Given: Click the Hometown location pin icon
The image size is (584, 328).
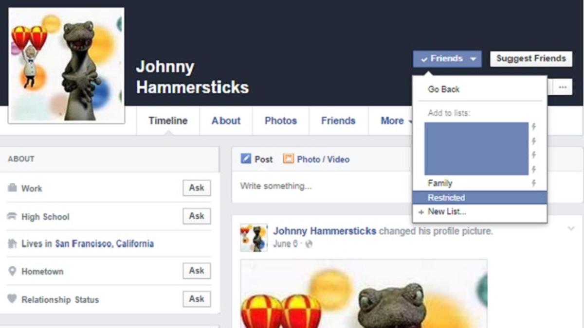Looking at the screenshot, I should tap(12, 271).
